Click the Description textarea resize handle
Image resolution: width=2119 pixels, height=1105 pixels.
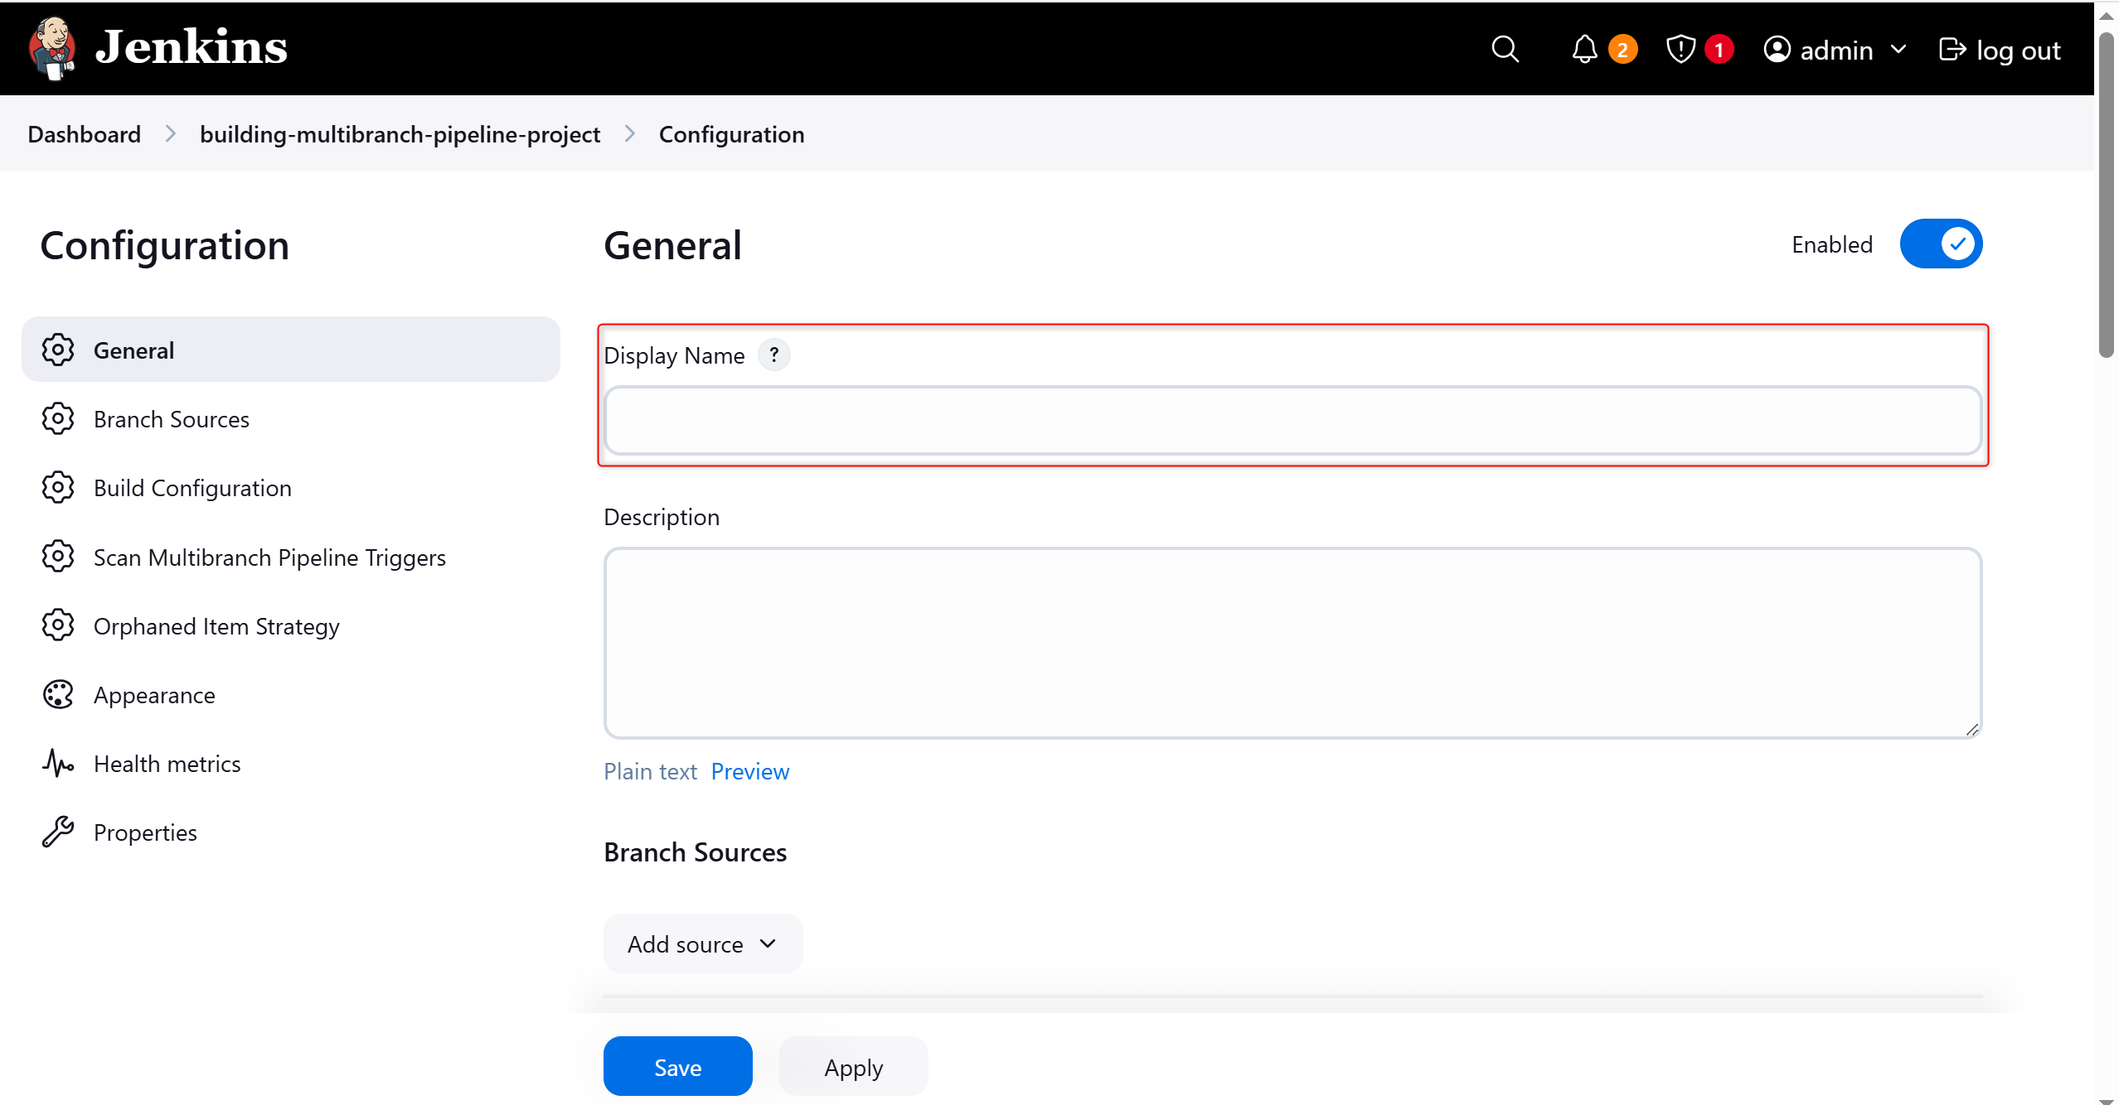point(1972,729)
